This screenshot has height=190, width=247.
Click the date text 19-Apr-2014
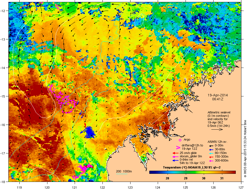click(x=218, y=95)
